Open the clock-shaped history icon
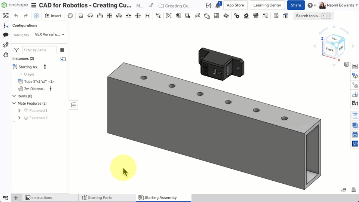 70,16
